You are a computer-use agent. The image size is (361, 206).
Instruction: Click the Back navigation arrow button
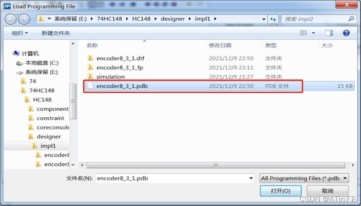10,19
